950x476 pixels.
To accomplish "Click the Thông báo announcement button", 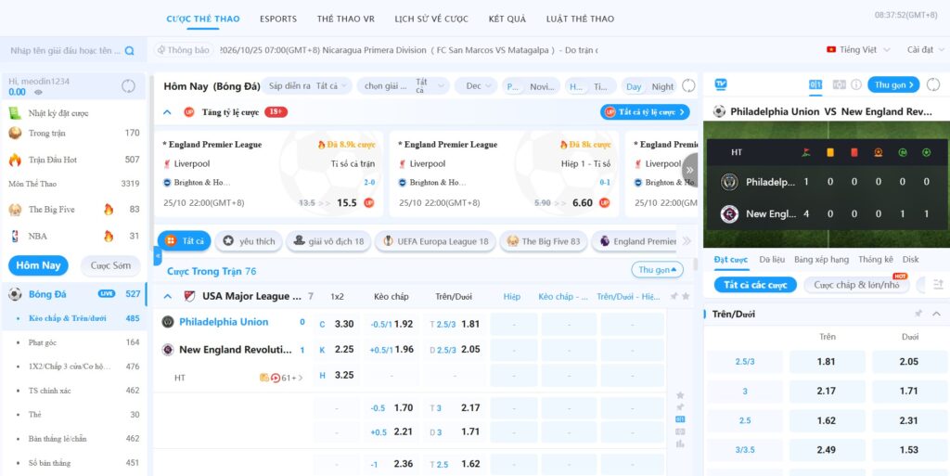I will (x=183, y=50).
